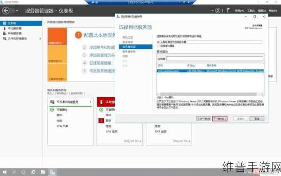281x176 pixels.
Task: Click the green status icon in the red-header tile
Action: click(x=101, y=109)
